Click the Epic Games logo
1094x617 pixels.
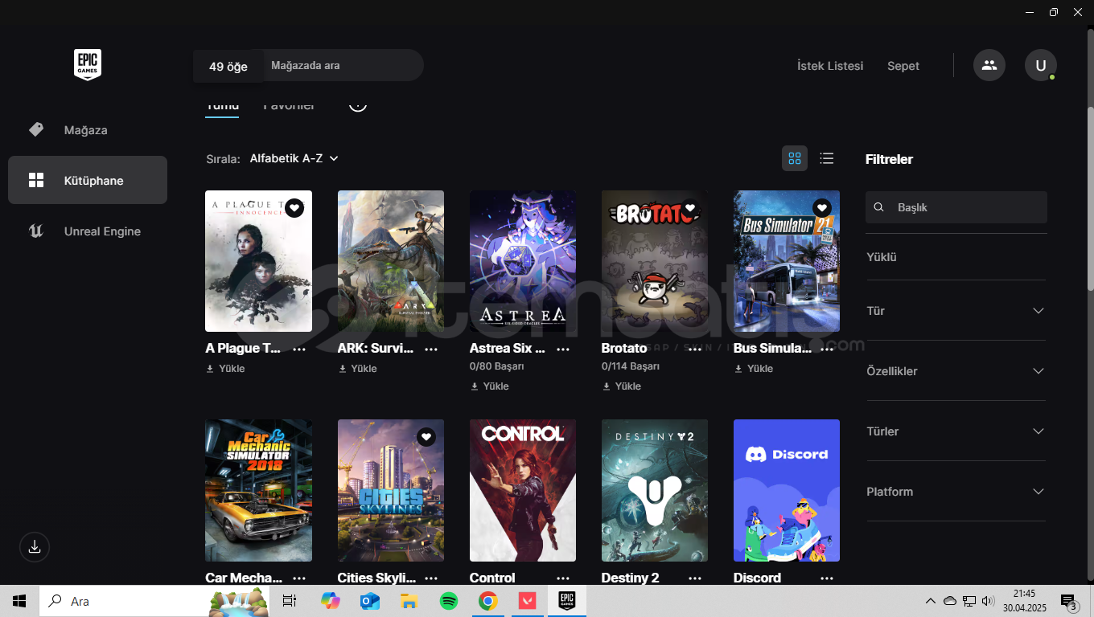coord(88,64)
